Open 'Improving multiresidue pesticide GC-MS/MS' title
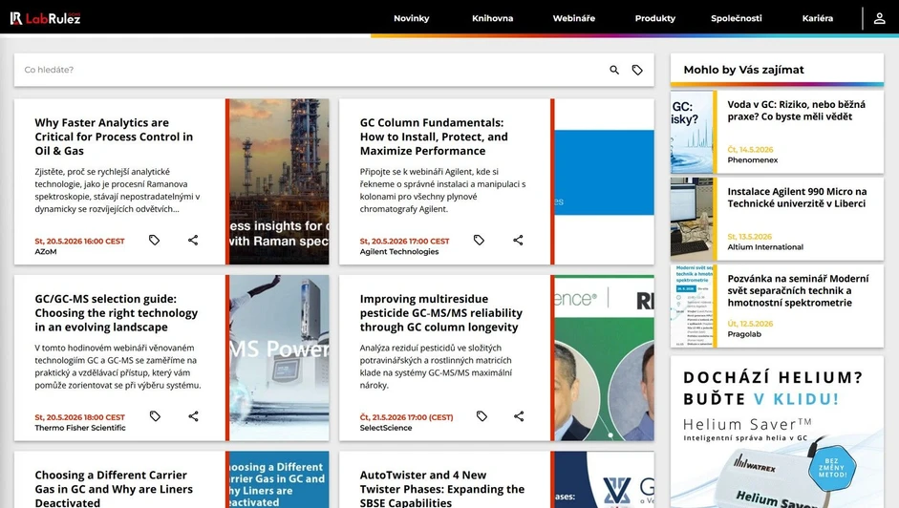The height and width of the screenshot is (508, 899). tap(440, 312)
